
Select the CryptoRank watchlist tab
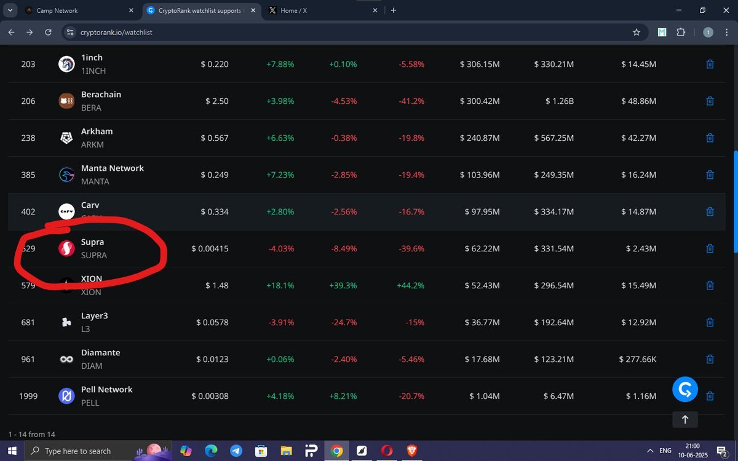click(x=200, y=10)
